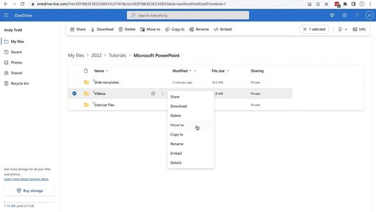The image size is (376, 212).
Task: Click the file type column header icon
Action: 86,71
